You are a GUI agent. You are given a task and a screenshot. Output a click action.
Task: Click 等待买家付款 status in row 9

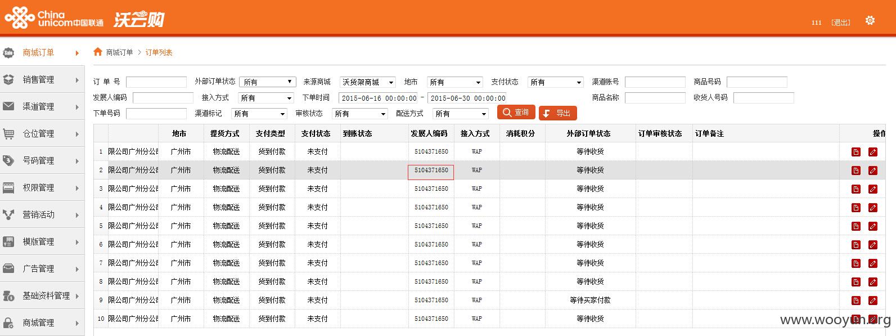(x=590, y=300)
